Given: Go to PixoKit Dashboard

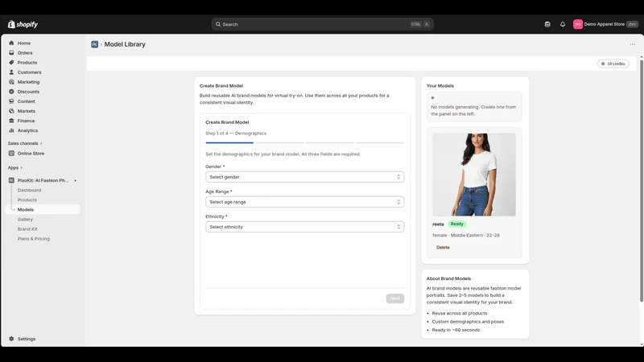Looking at the screenshot, I should [x=29, y=190].
